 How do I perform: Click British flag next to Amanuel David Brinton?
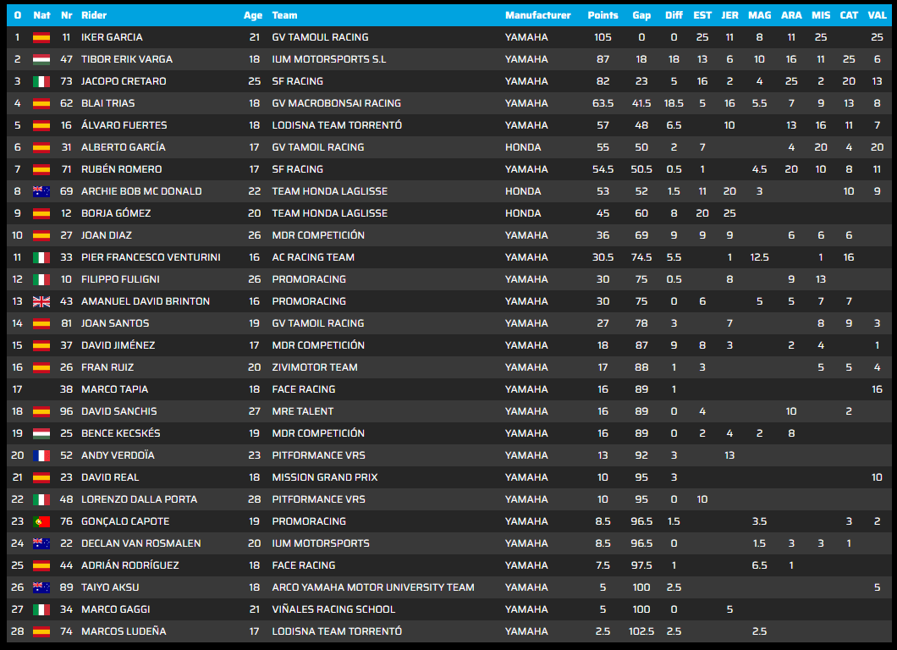pyautogui.click(x=41, y=301)
